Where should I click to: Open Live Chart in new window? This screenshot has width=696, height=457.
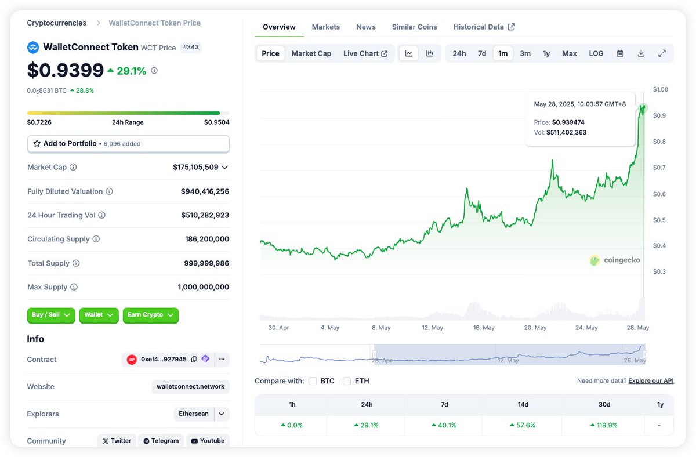tap(365, 53)
